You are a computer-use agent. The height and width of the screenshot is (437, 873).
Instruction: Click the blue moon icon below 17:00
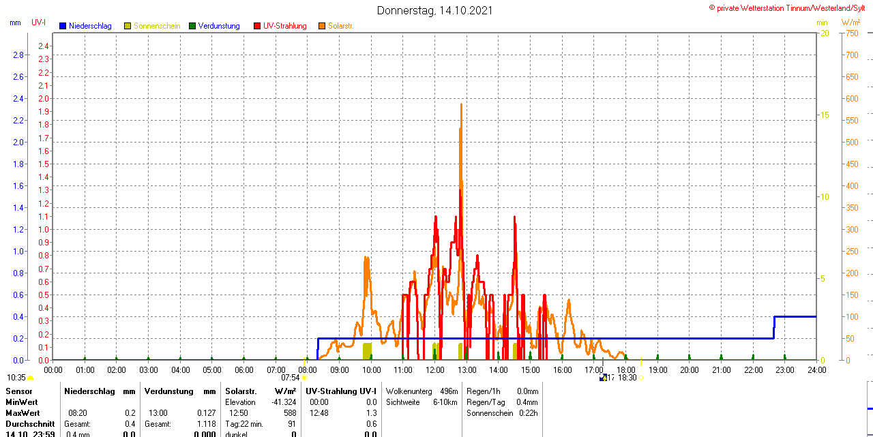[x=603, y=378]
